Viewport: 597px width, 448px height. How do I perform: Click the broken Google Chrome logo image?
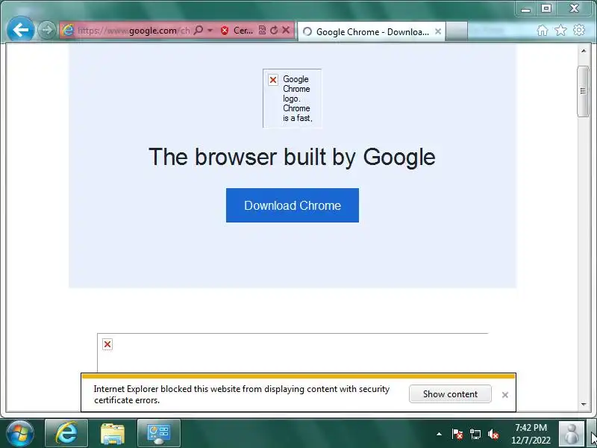[292, 99]
